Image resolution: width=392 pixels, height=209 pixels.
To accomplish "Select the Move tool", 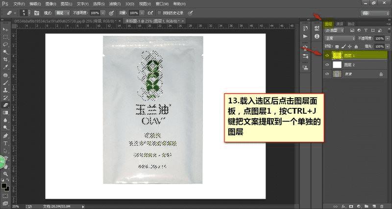I will tap(5, 29).
